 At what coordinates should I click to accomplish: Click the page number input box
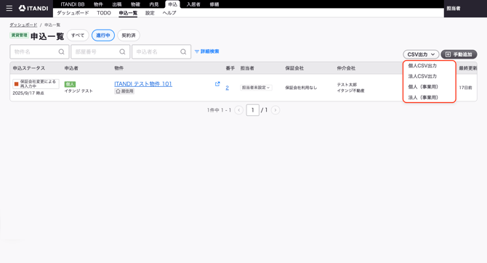[252, 110]
